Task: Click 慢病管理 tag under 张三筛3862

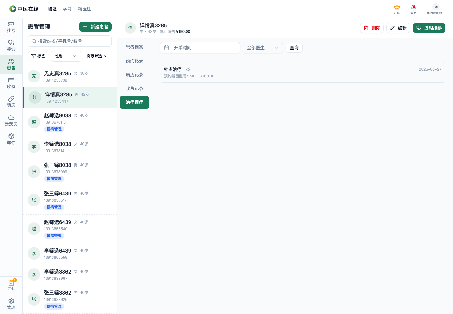Action: click(x=54, y=306)
